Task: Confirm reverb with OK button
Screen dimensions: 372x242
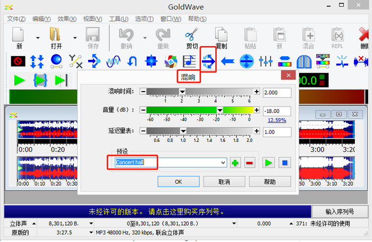Action: pyautogui.click(x=179, y=182)
